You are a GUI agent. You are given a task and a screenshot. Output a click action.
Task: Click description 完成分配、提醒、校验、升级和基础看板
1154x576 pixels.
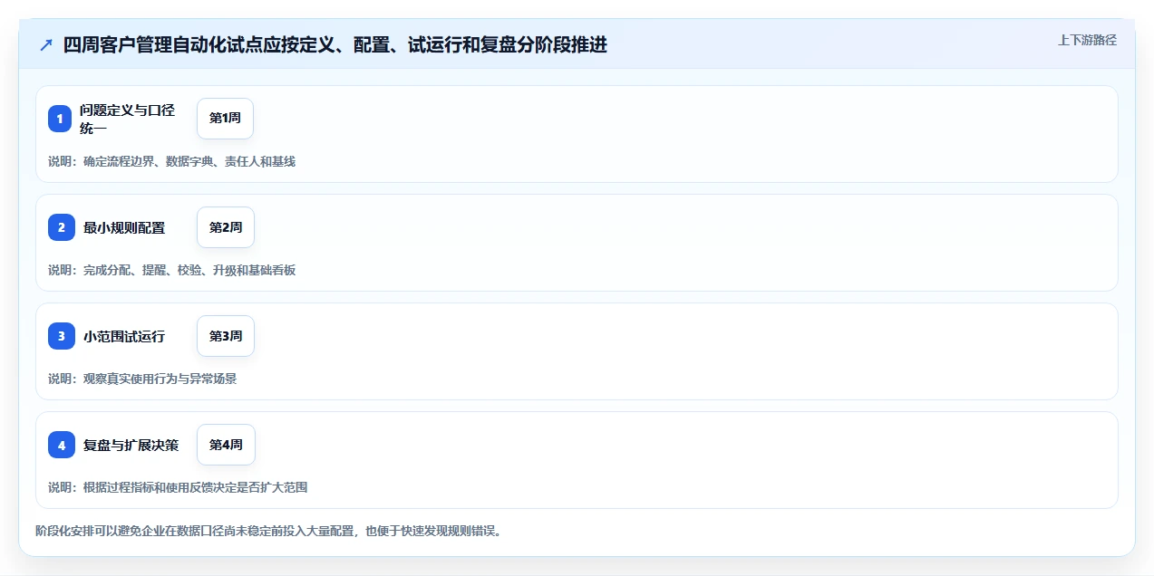(x=189, y=270)
